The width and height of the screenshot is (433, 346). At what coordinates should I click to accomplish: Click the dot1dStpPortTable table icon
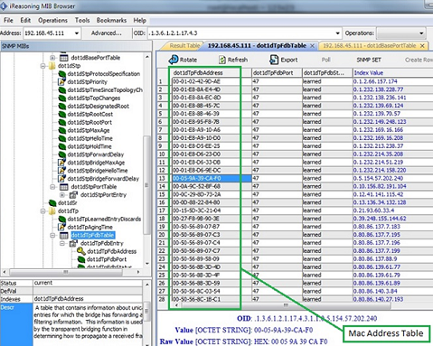tap(63, 187)
